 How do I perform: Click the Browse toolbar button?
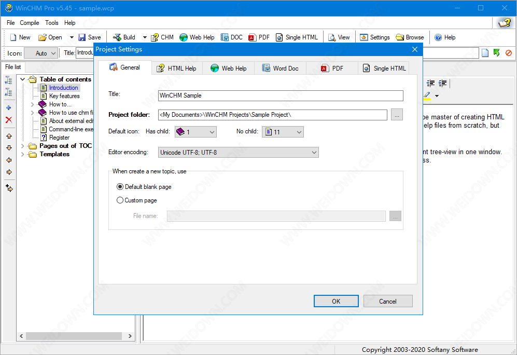point(410,37)
